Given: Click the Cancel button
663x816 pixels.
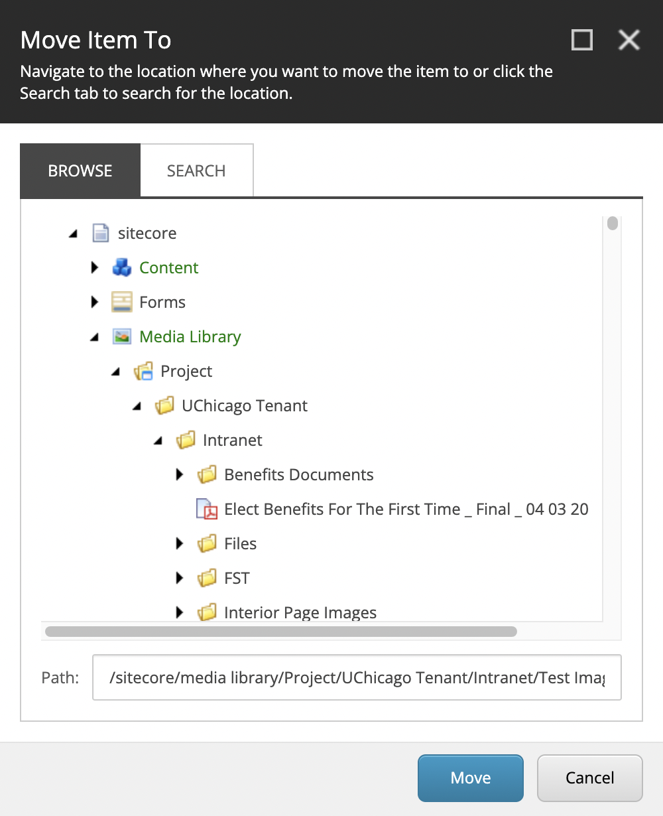Looking at the screenshot, I should 589,778.
